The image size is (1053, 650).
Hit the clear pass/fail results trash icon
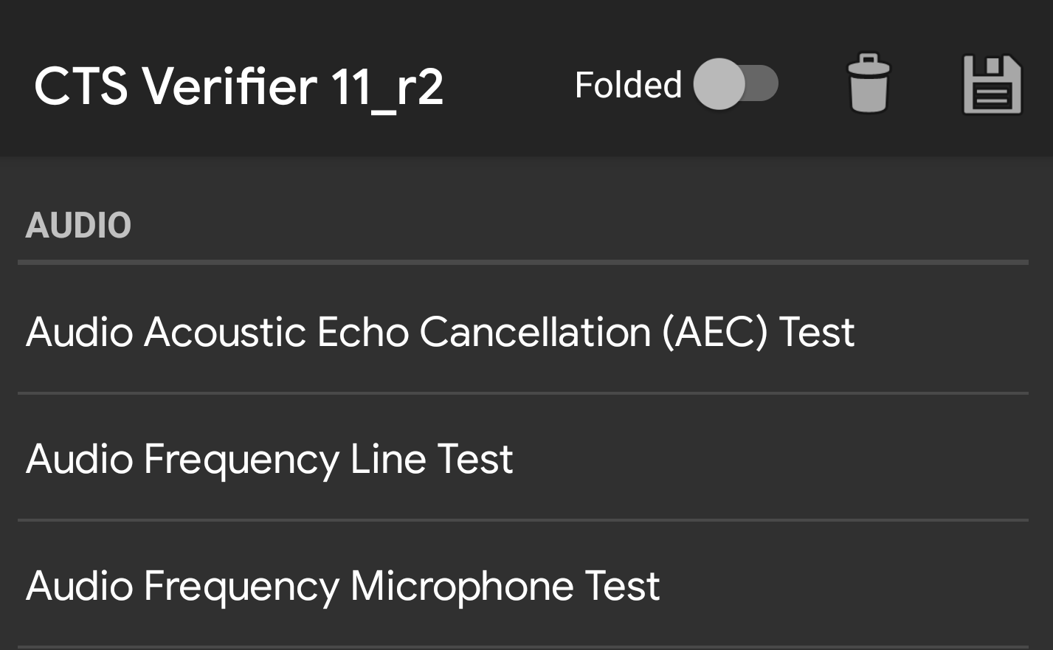(869, 83)
